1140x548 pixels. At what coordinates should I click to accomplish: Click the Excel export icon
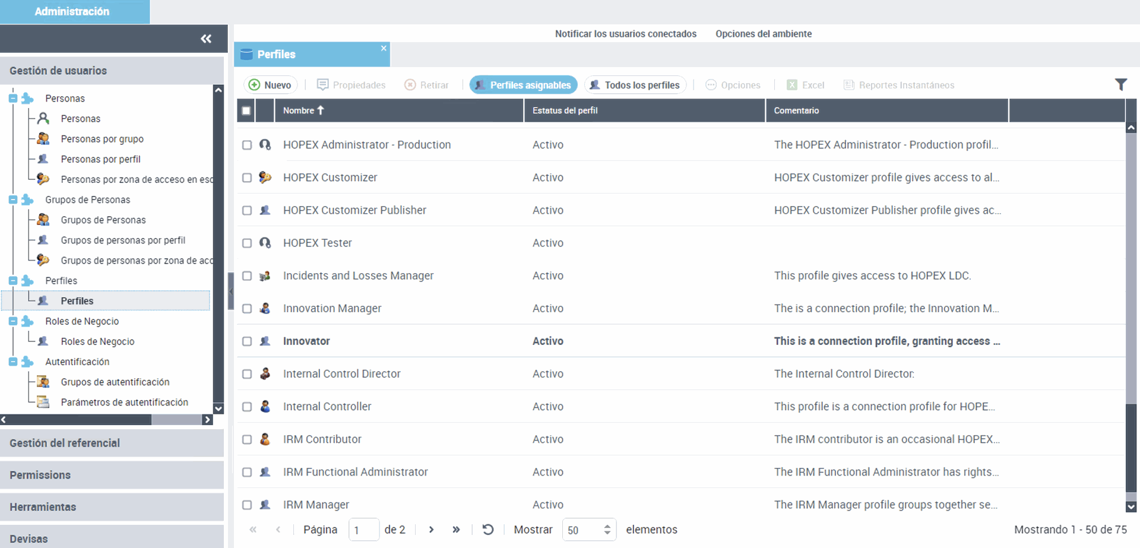[x=791, y=85]
